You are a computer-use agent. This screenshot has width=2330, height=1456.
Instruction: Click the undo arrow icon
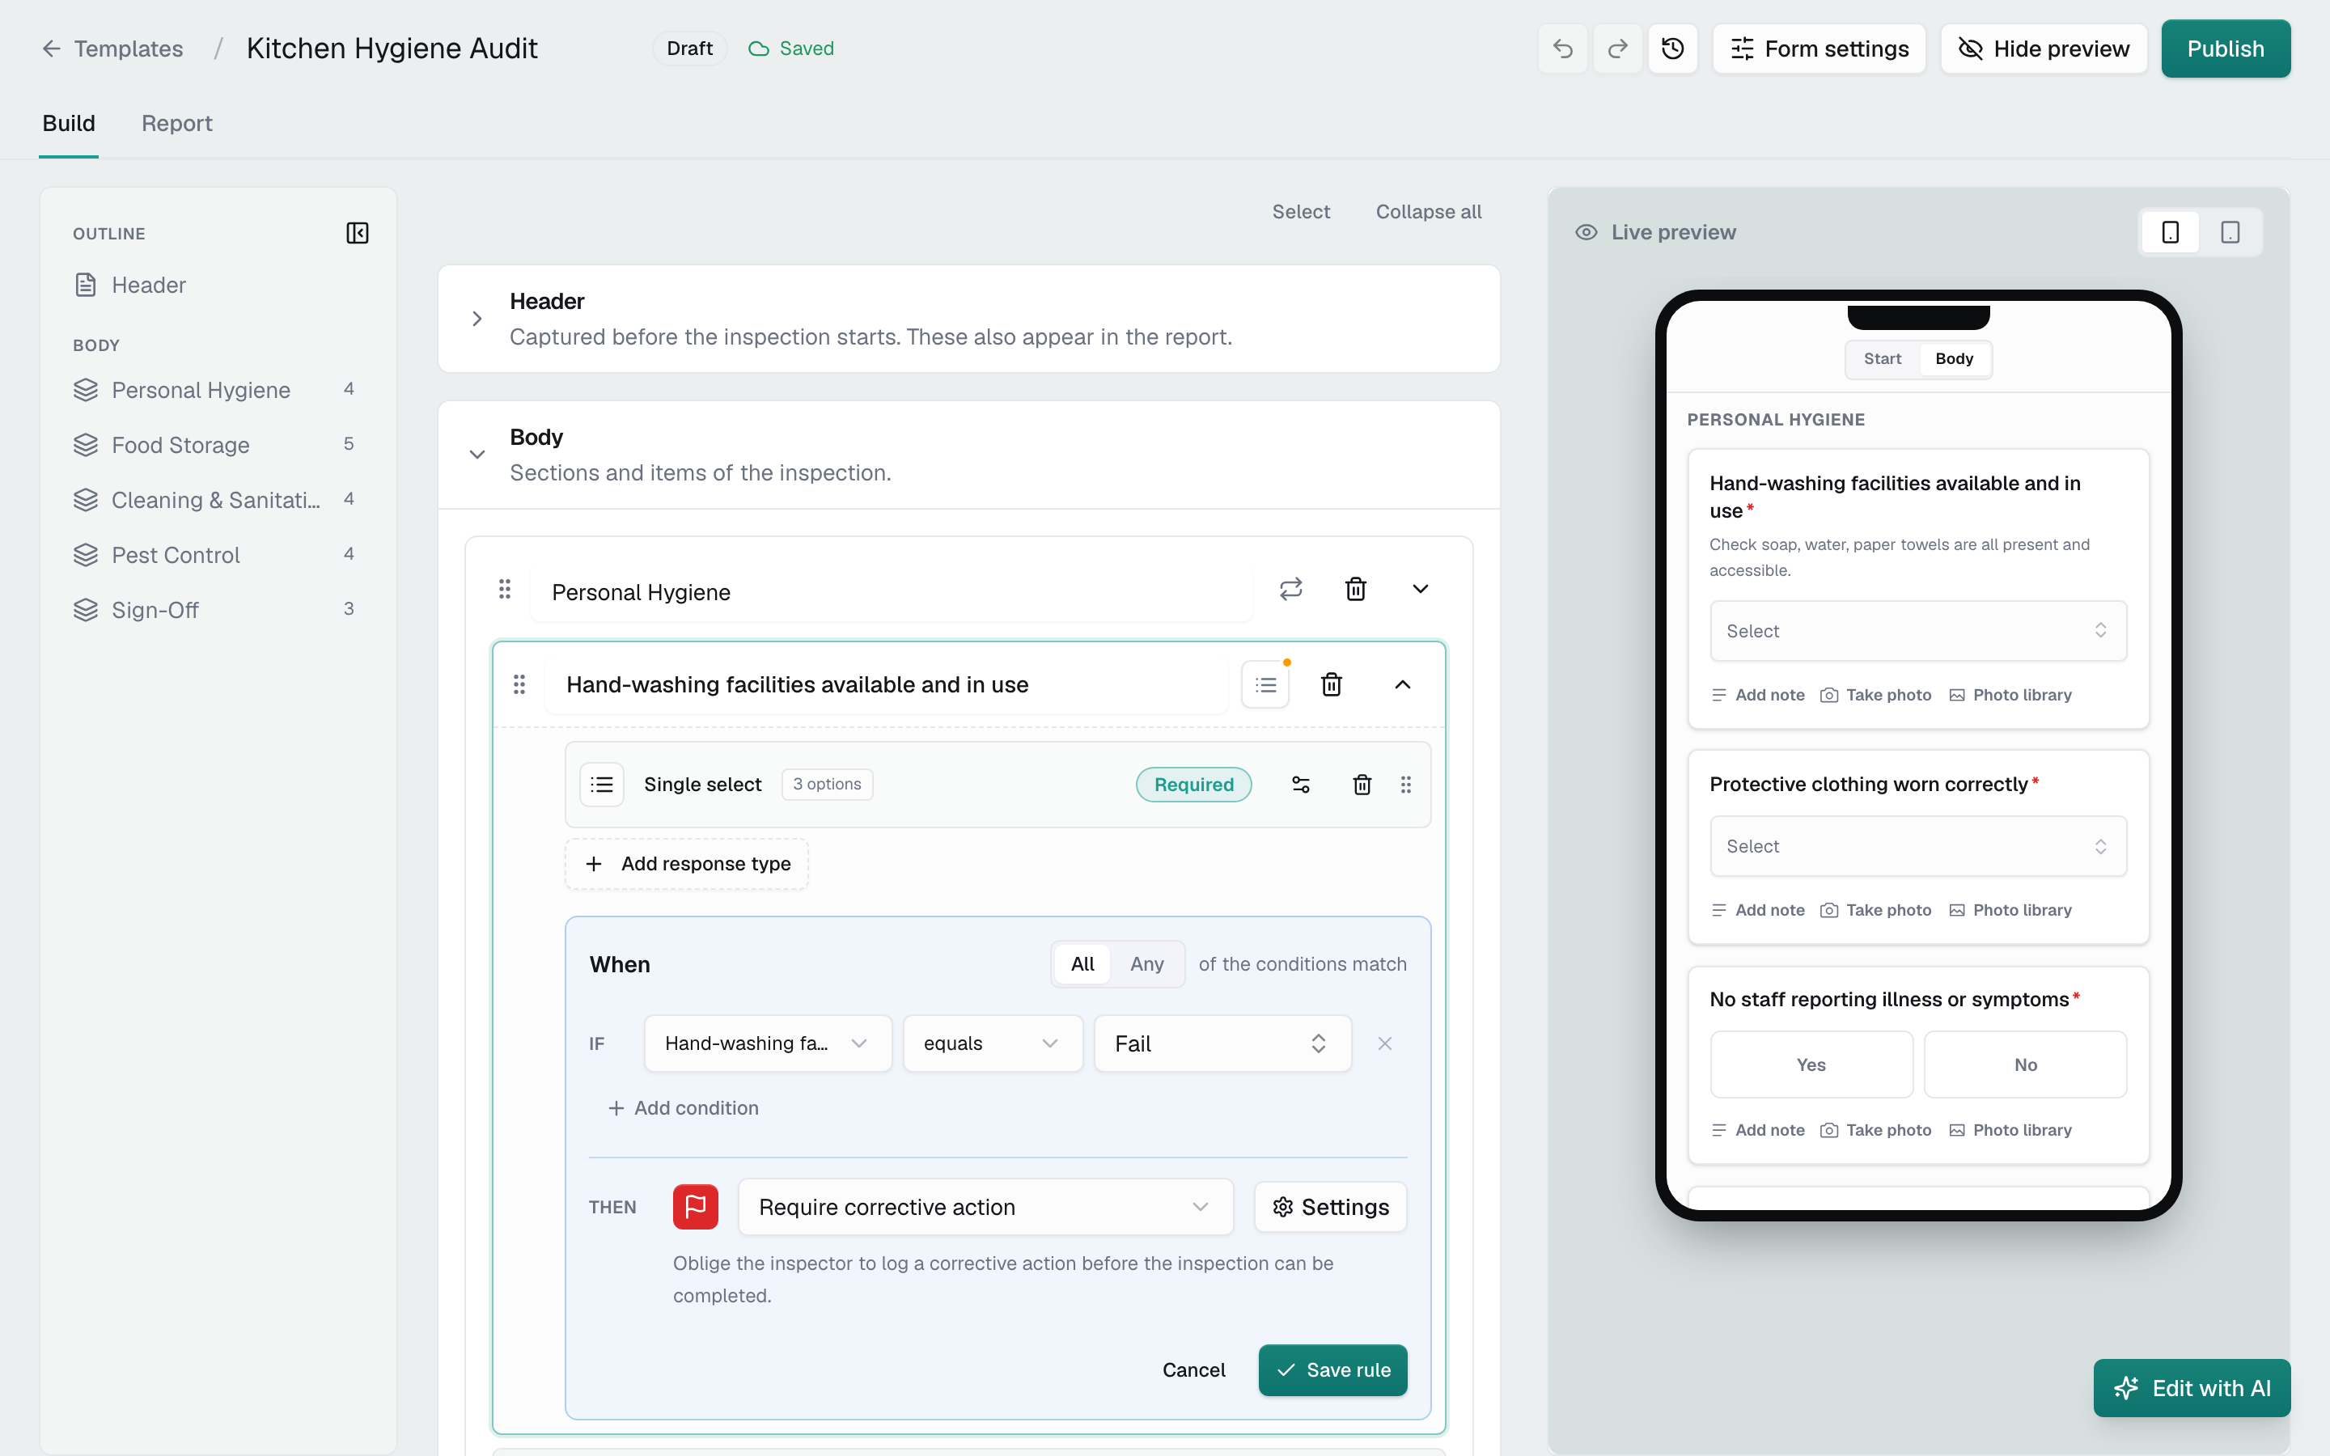point(1563,49)
